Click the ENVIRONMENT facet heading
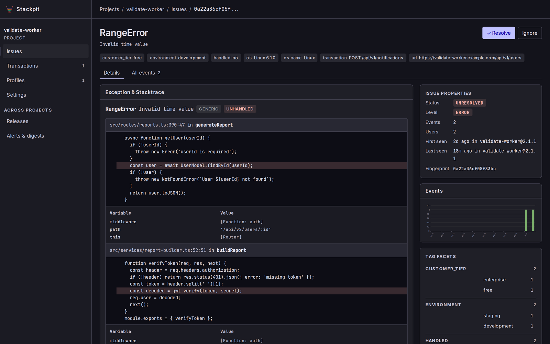This screenshot has width=550, height=344. (x=443, y=305)
